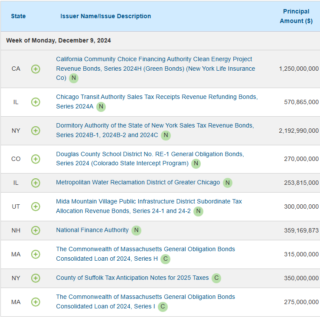Click the N badge on Douglas County row
The width and height of the screenshot is (320, 321).
[x=196, y=164]
